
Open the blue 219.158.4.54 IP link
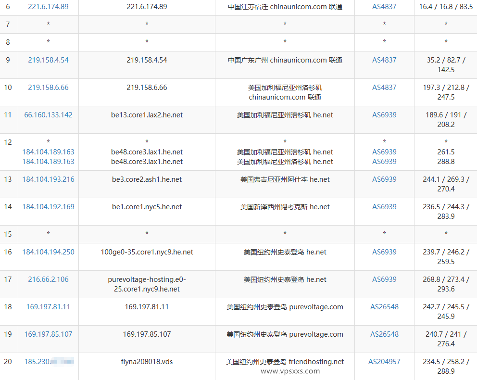pos(48,60)
